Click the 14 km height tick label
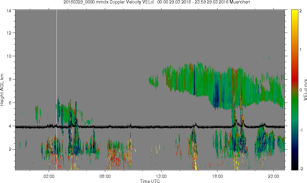This screenshot has width=307, height=183. (9, 11)
